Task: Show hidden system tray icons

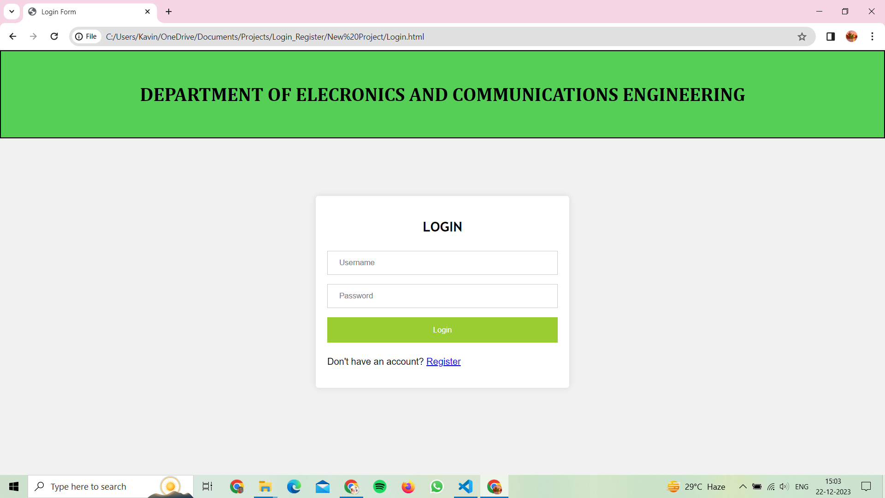Action: (x=743, y=486)
